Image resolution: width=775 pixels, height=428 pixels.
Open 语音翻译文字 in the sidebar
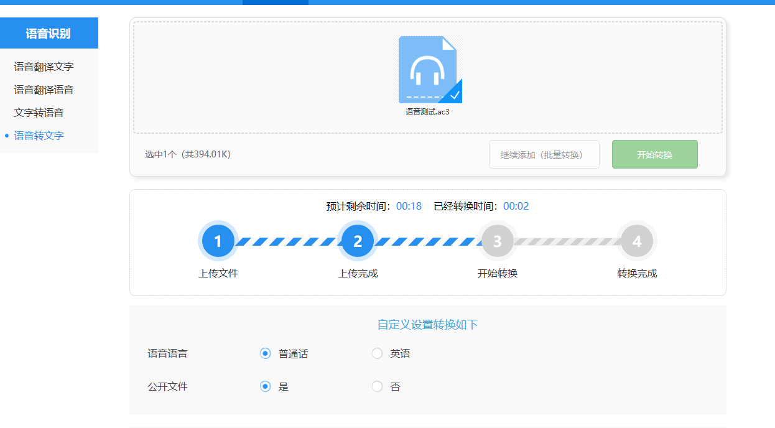[44, 67]
